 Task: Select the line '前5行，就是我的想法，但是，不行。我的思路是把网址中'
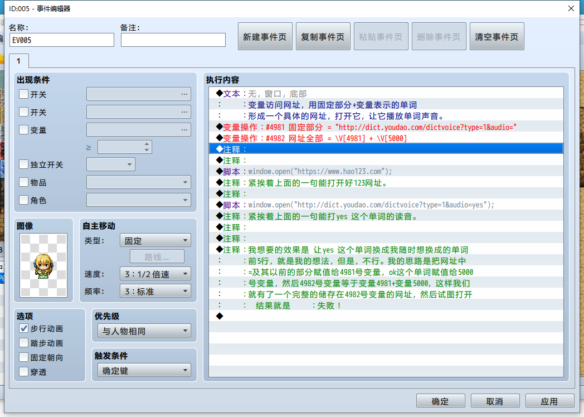click(386, 261)
